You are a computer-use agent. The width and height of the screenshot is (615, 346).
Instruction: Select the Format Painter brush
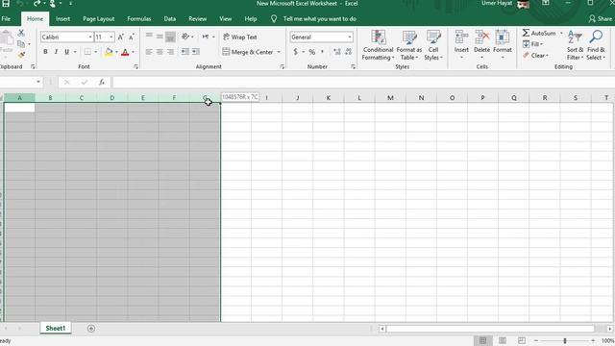pyautogui.click(x=21, y=55)
